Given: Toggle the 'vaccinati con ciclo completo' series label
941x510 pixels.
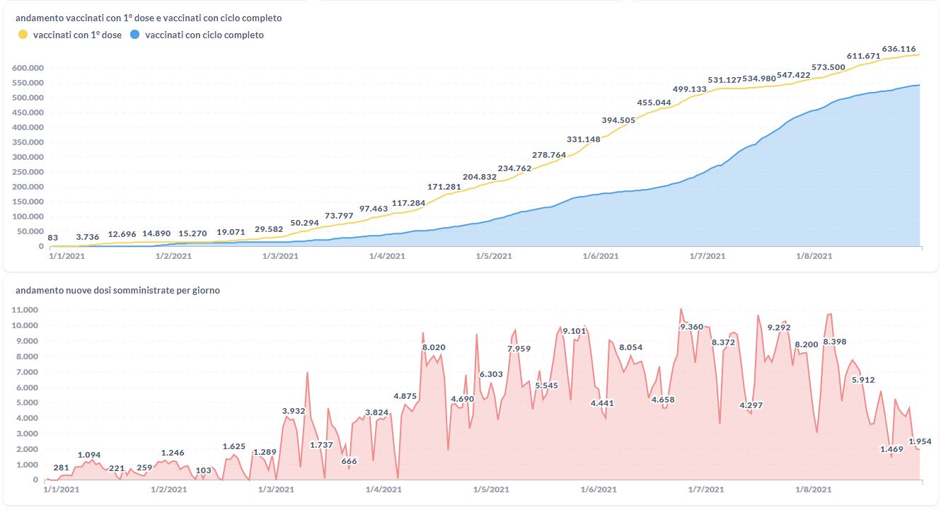Looking at the screenshot, I should pyautogui.click(x=204, y=35).
